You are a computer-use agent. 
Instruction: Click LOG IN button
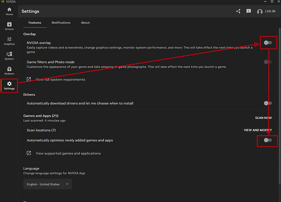point(270,11)
